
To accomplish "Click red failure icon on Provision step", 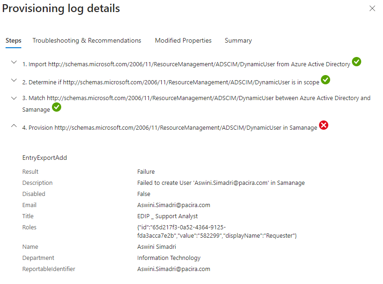I will tap(324, 126).
